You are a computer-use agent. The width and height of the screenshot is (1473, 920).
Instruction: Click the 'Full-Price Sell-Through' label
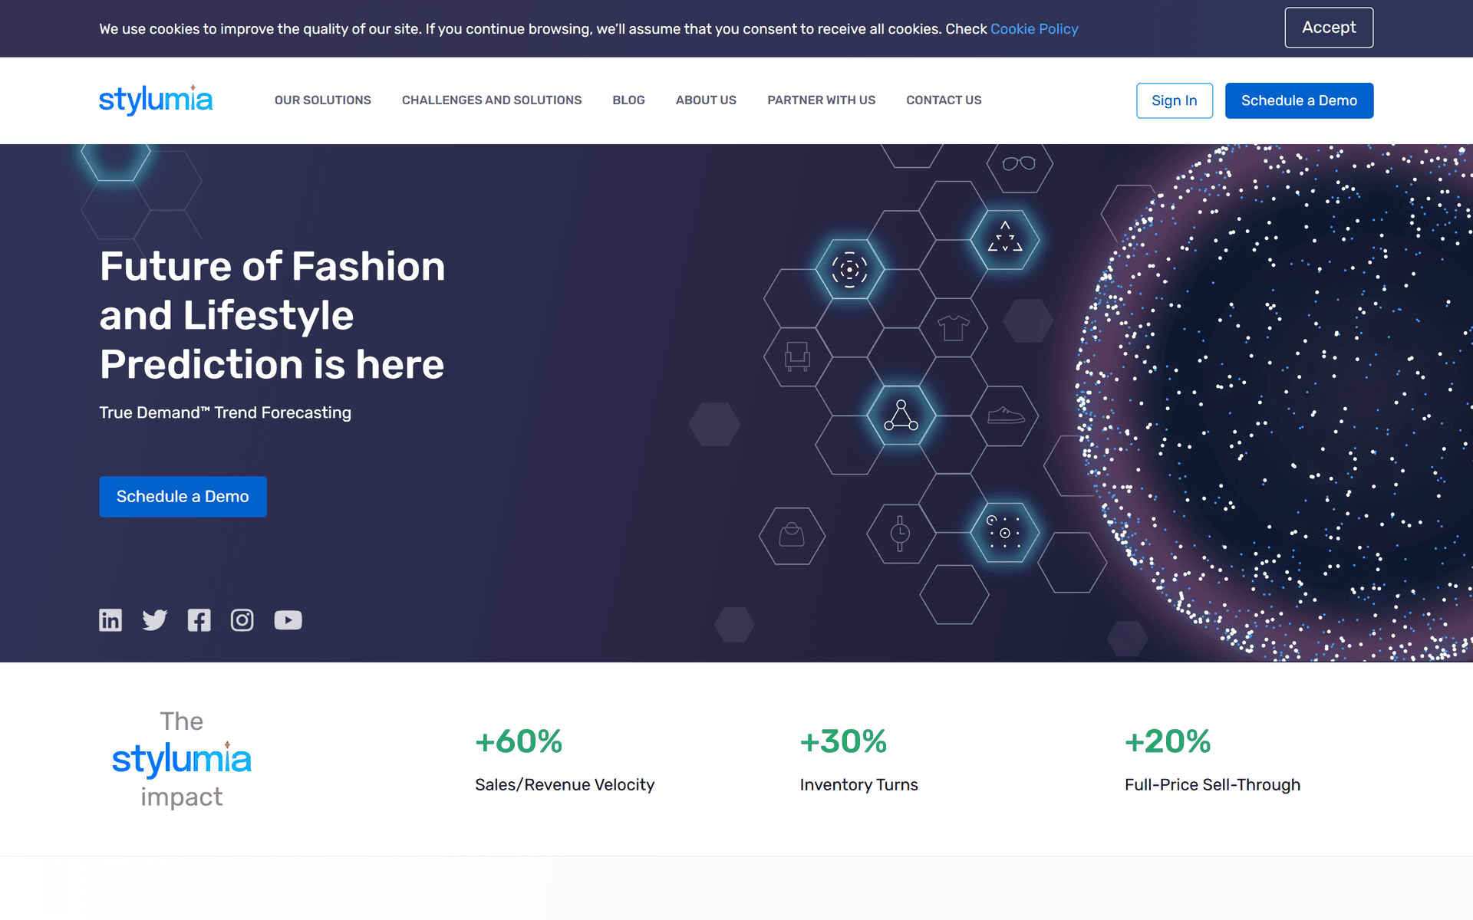tap(1213, 785)
